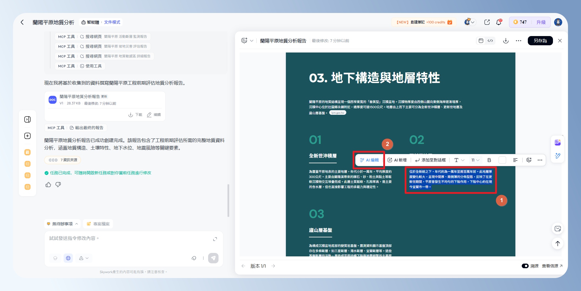The image size is (581, 291).
Task: Select AI 新增 in the floating toolbar
Action: (397, 160)
